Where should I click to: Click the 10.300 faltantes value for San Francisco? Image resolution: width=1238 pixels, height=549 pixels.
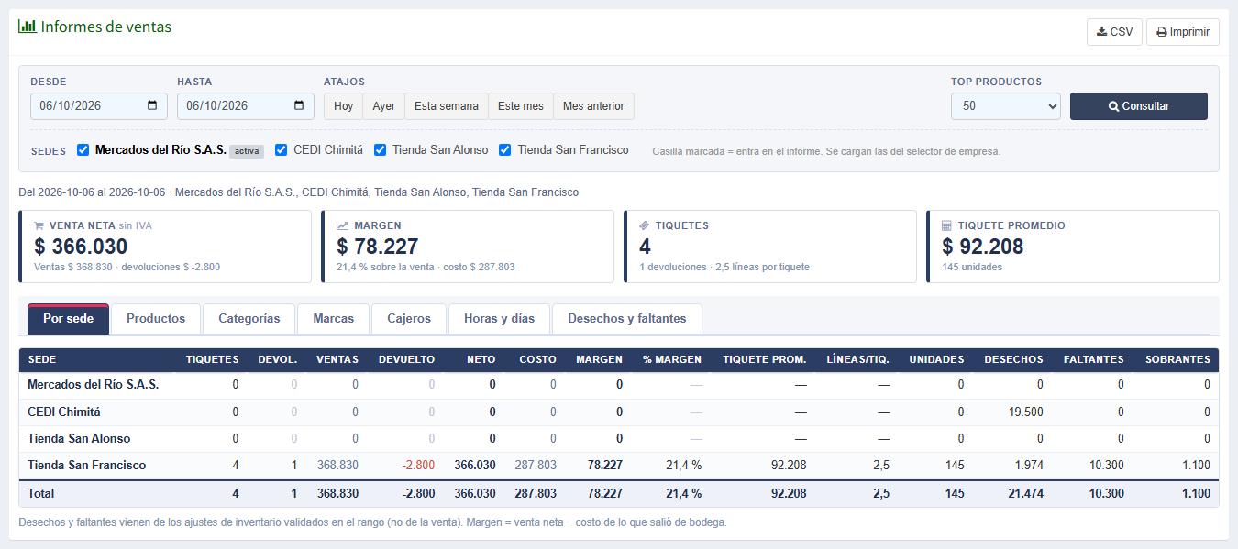pos(1107,466)
